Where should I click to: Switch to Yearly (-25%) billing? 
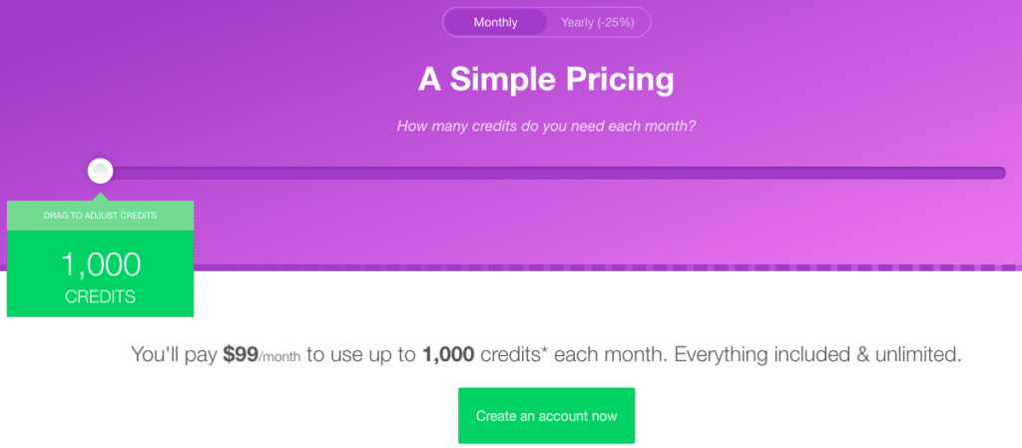point(597,23)
